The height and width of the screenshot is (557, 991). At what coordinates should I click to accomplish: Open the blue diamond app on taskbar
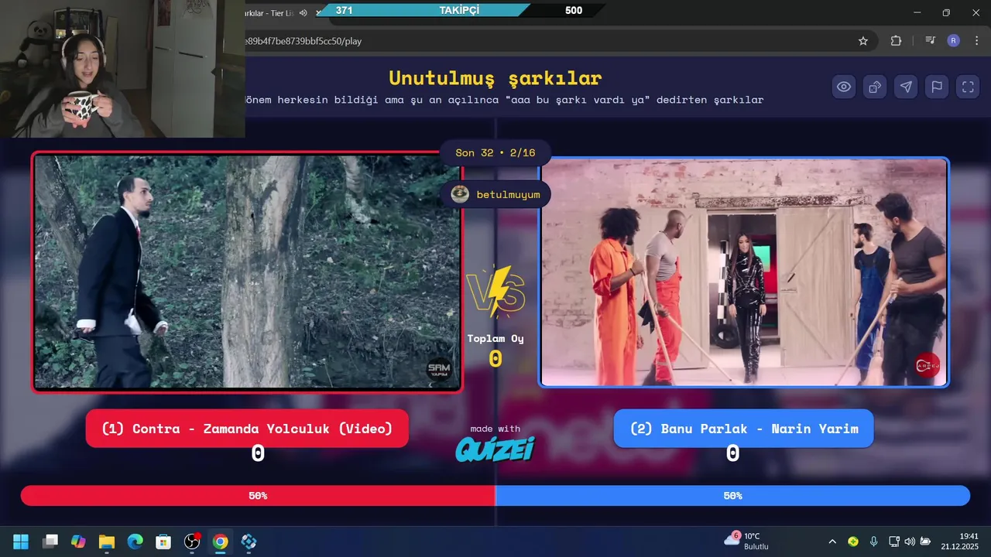[249, 542]
